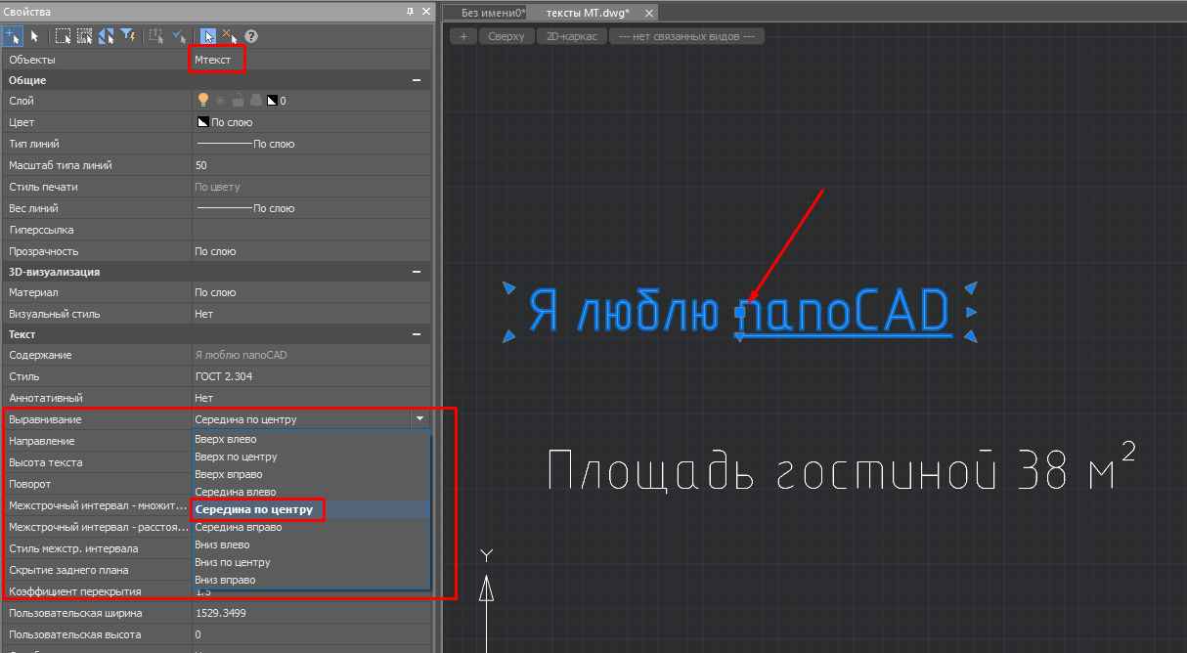Select Вверх вправо alignment option

(229, 474)
